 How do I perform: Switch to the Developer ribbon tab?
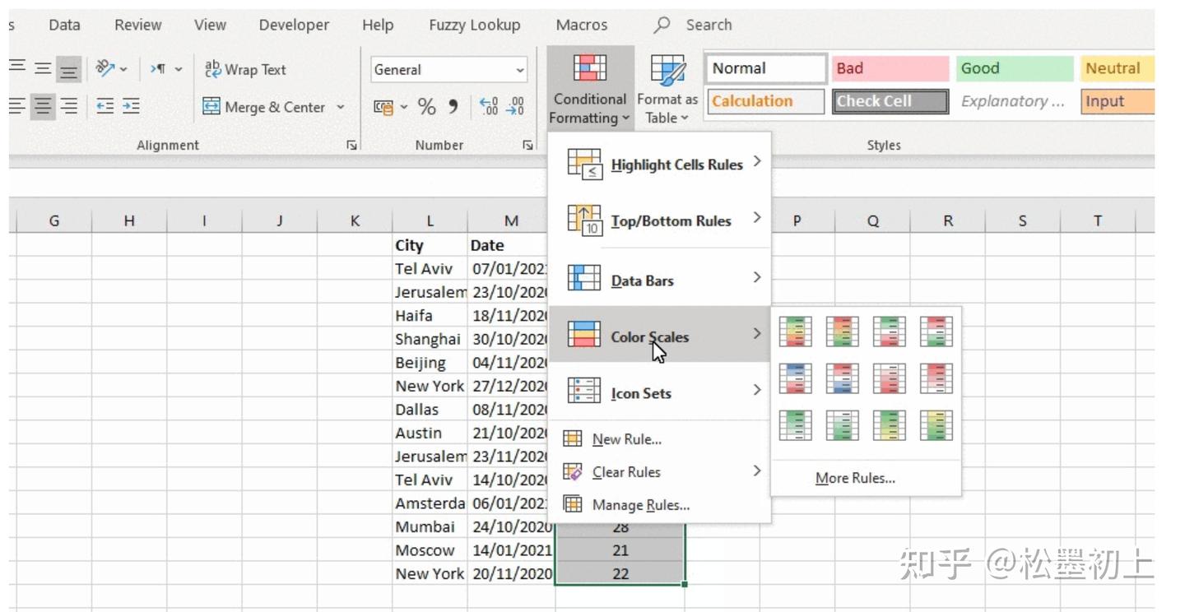294,24
